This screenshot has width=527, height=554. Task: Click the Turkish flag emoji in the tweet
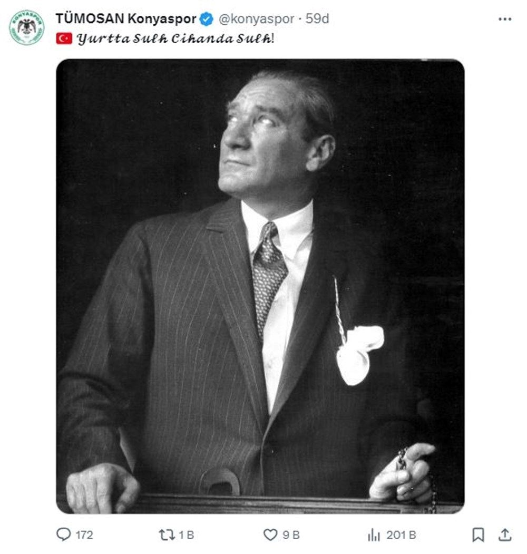click(64, 37)
